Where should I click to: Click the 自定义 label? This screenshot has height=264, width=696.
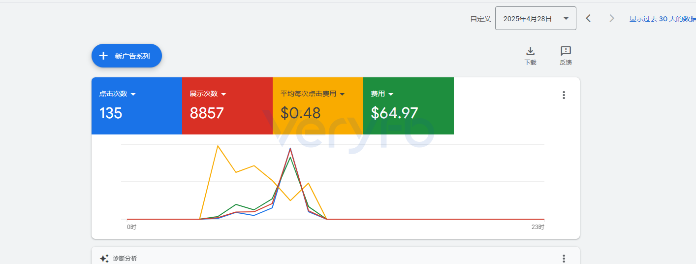tap(480, 19)
